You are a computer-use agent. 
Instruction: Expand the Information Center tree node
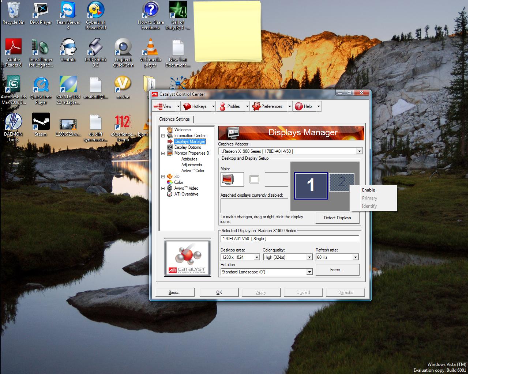[x=163, y=136]
